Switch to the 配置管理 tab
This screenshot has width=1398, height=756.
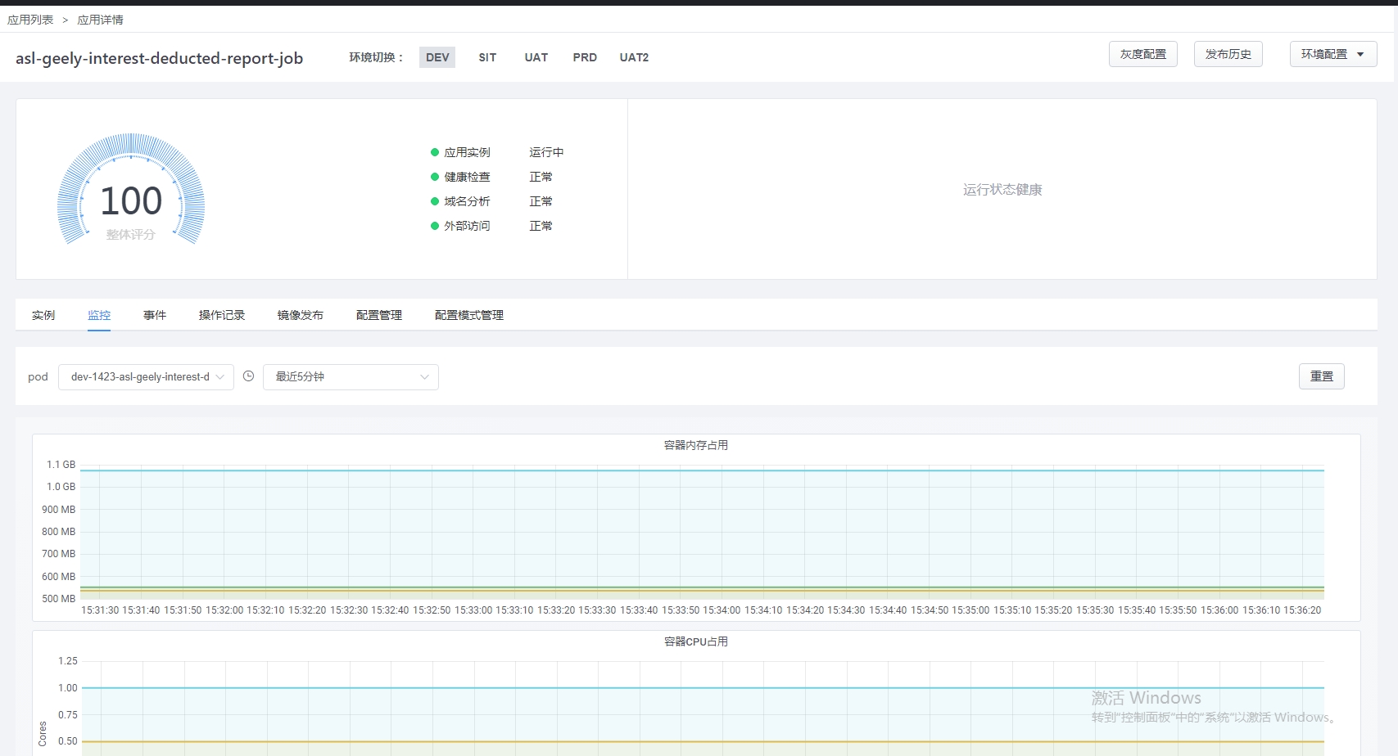pos(379,315)
